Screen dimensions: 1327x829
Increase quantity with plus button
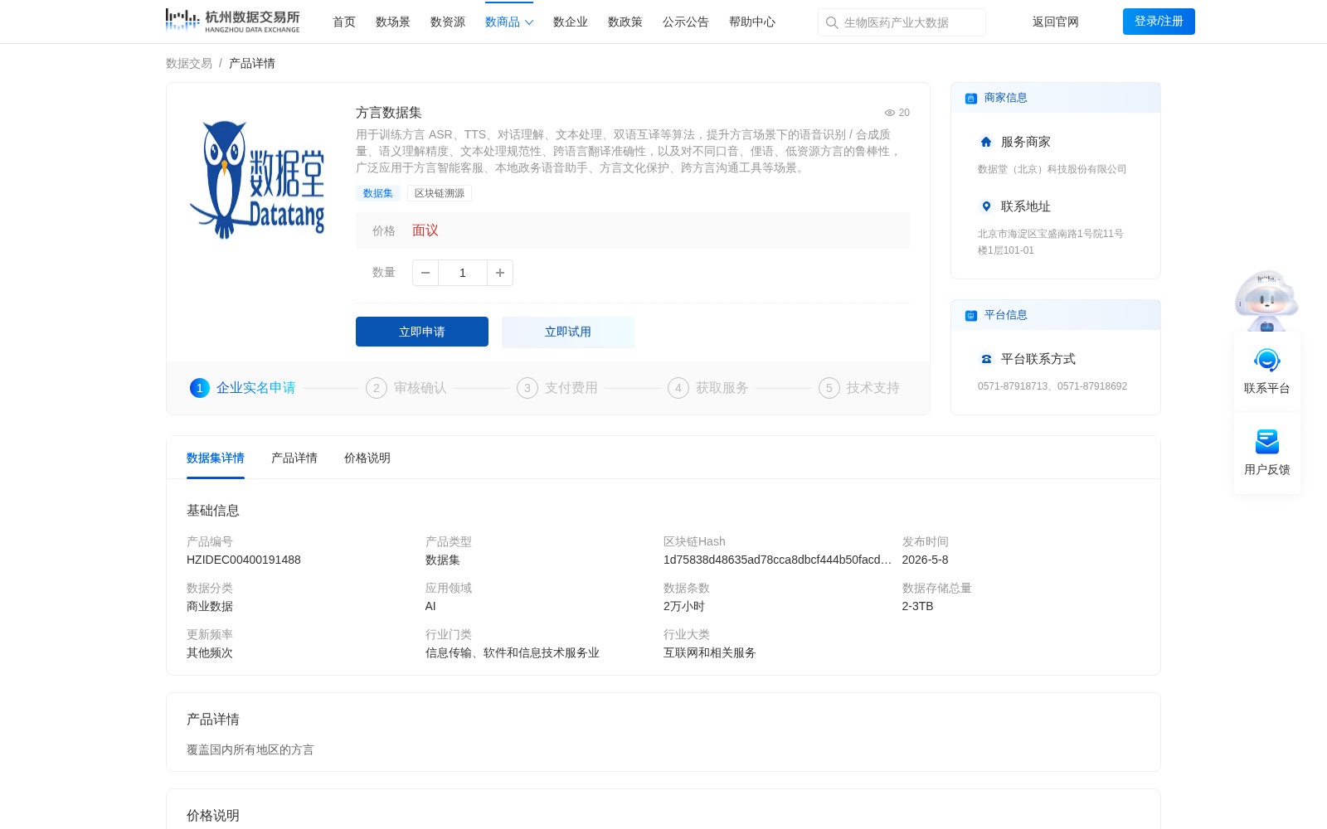(500, 273)
